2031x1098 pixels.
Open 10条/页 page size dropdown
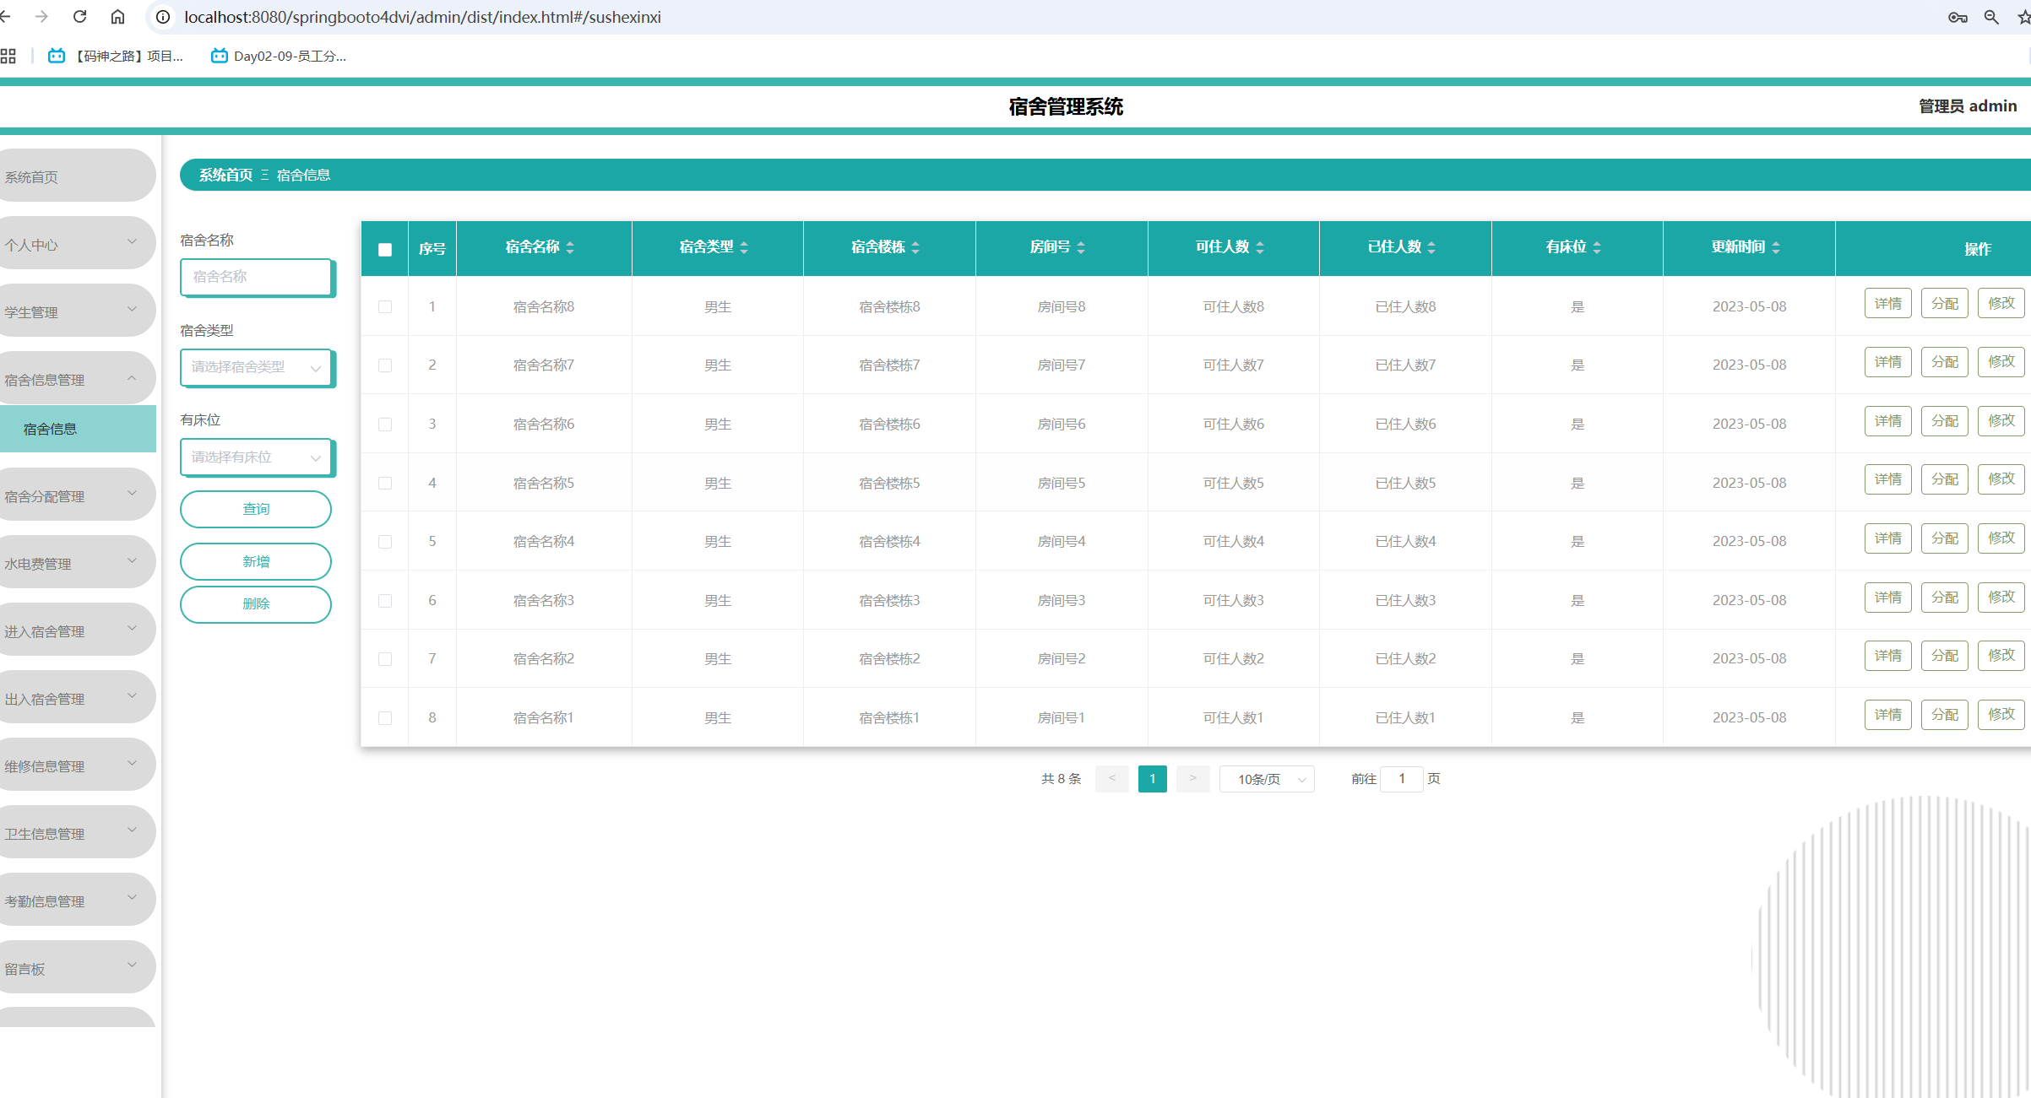coord(1267,779)
